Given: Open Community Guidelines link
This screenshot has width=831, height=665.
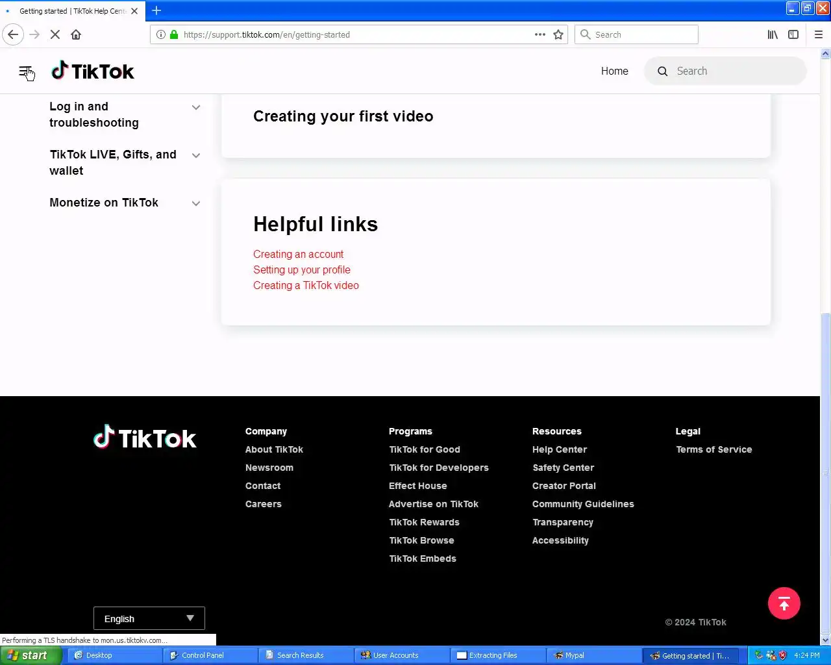Looking at the screenshot, I should [x=583, y=504].
